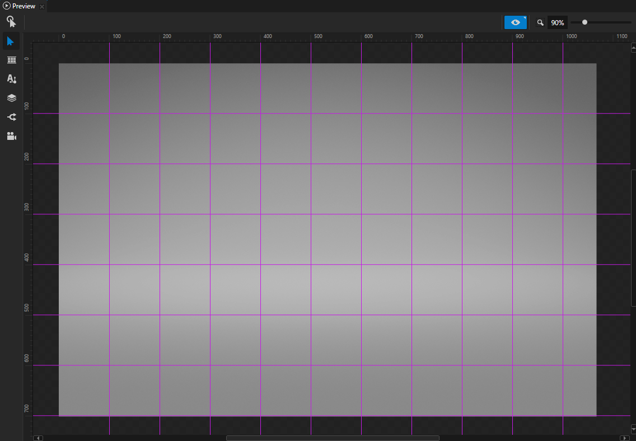The image size is (636, 441).
Task: Open the camera view tool
Action: [11, 135]
